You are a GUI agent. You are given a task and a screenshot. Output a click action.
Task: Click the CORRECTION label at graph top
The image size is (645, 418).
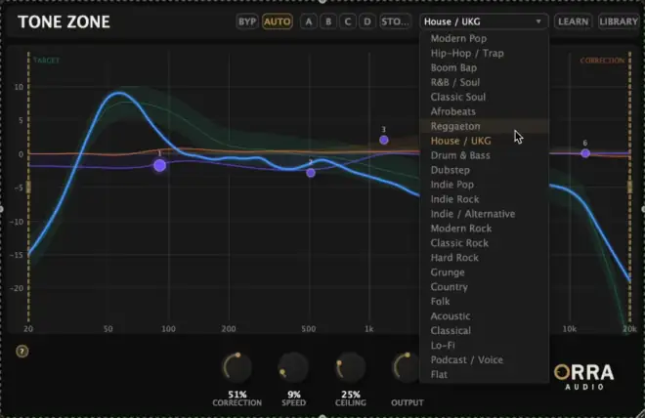602,61
